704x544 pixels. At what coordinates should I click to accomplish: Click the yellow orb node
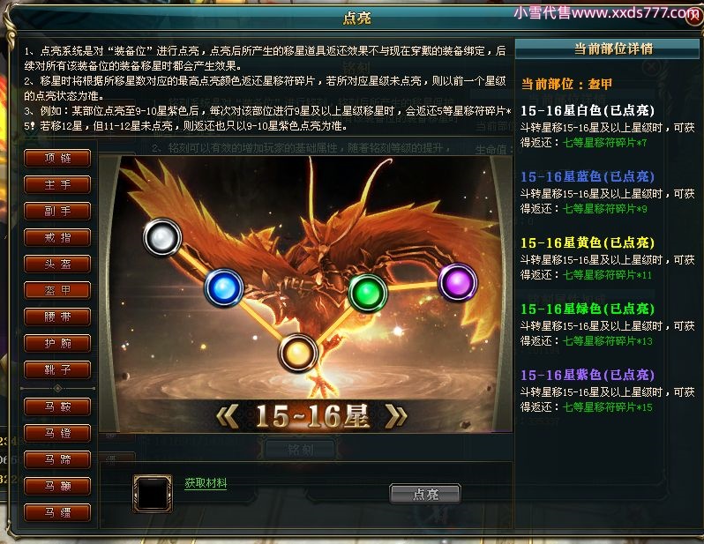(x=298, y=354)
